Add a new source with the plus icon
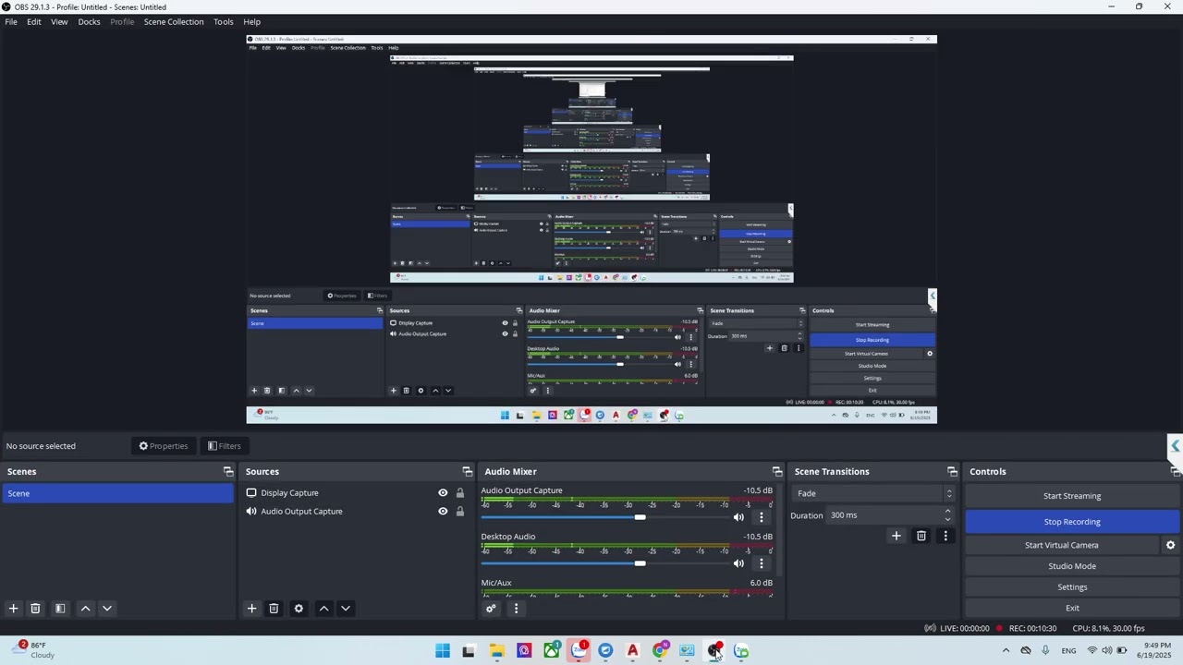 tap(251, 609)
